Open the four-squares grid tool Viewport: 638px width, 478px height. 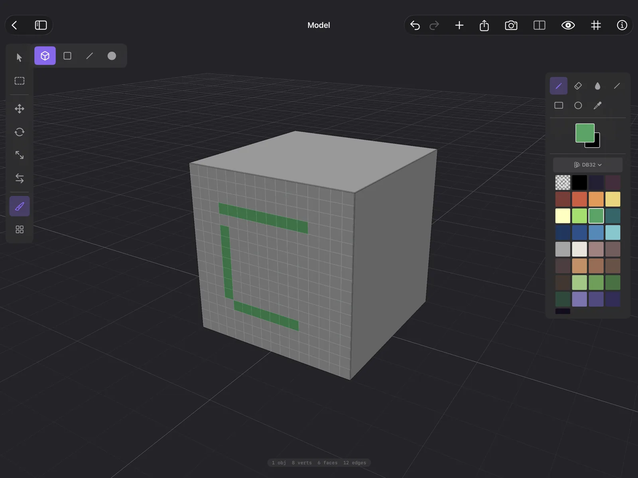click(20, 229)
